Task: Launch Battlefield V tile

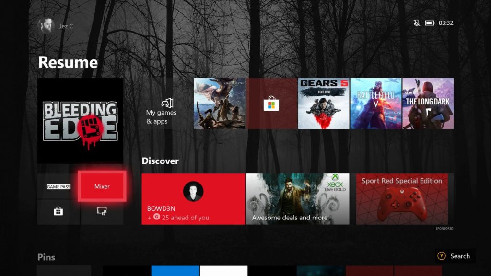Action: (376, 103)
